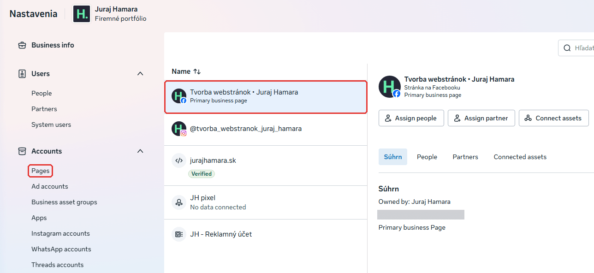Image resolution: width=594 pixels, height=273 pixels.
Task: Click Owned by: Juraj Hamara text
Action: (x=414, y=202)
